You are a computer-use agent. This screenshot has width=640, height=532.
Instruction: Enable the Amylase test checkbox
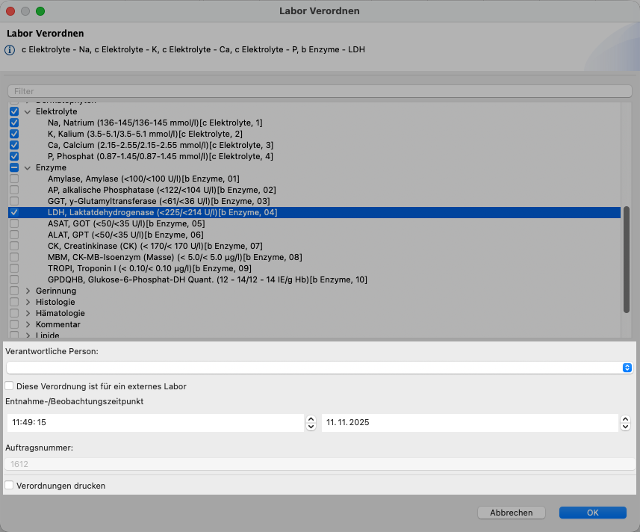(14, 179)
